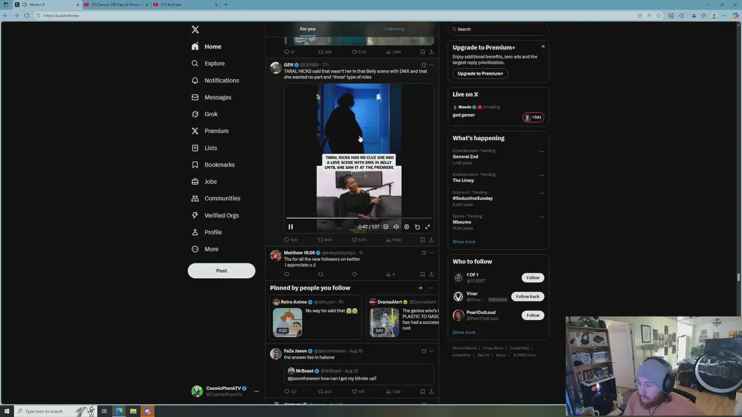Open Notifications from the sidebar
Image resolution: width=742 pixels, height=417 pixels.
tap(215, 81)
